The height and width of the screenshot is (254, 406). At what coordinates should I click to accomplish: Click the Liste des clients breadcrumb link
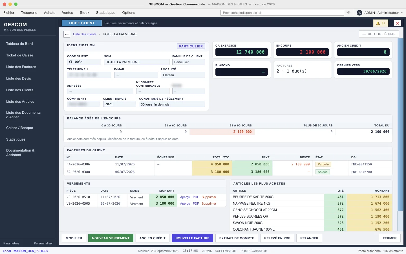pos(85,34)
